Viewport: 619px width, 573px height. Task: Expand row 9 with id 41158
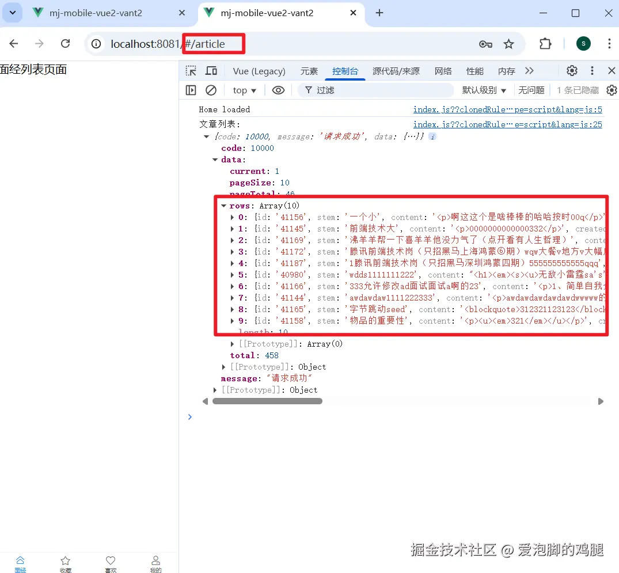(x=232, y=321)
